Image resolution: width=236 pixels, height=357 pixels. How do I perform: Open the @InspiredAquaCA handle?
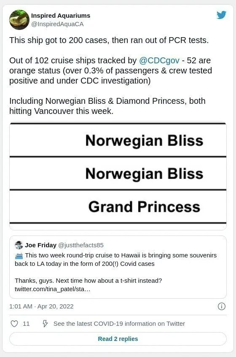tap(57, 24)
